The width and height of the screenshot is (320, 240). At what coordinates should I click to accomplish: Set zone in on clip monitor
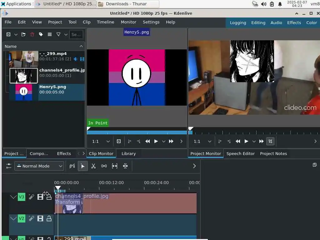point(129,142)
